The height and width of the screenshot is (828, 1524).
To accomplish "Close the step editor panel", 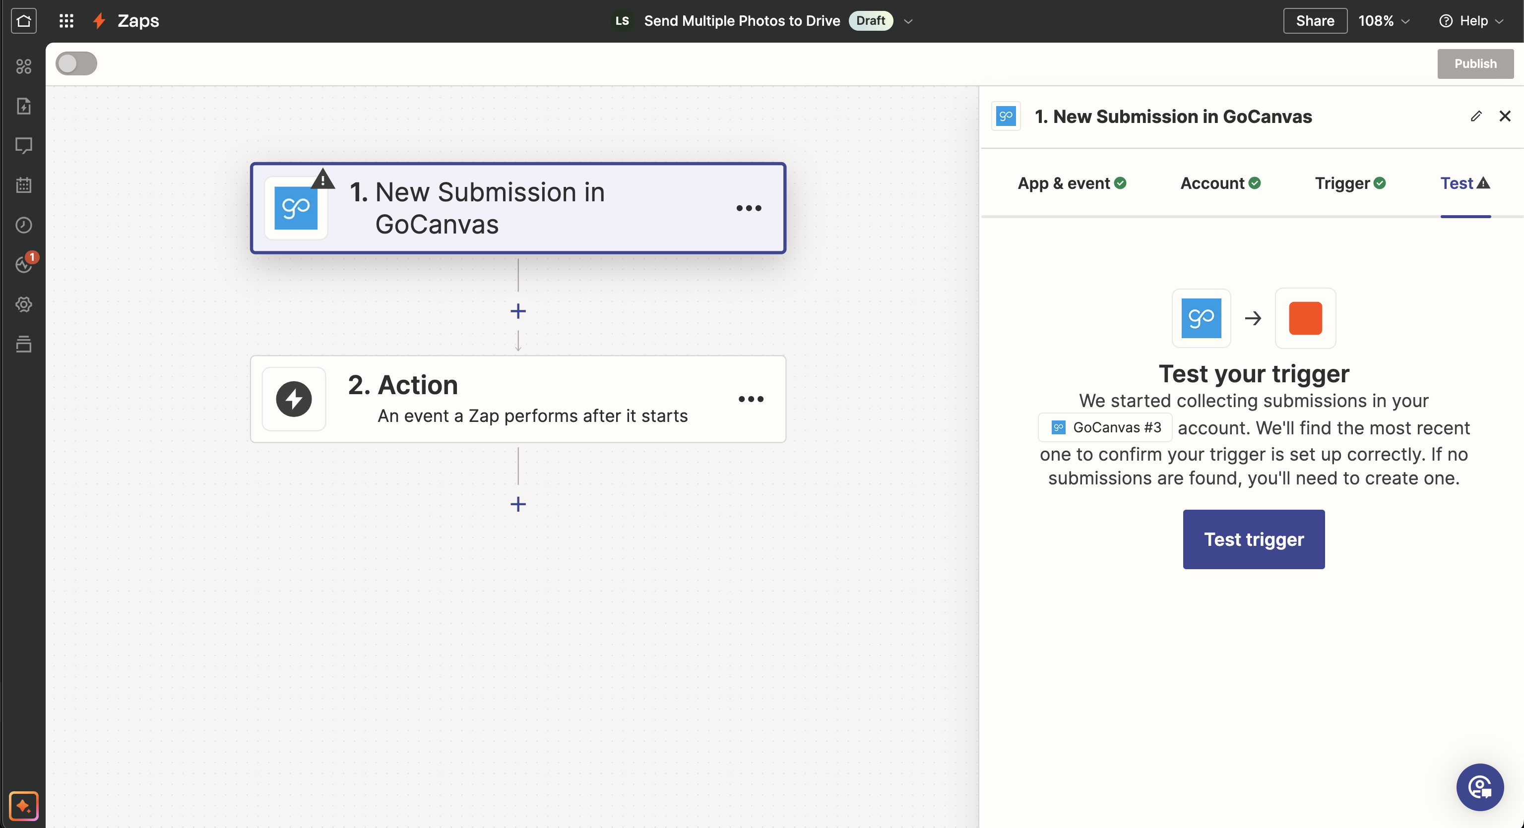I will [x=1505, y=116].
